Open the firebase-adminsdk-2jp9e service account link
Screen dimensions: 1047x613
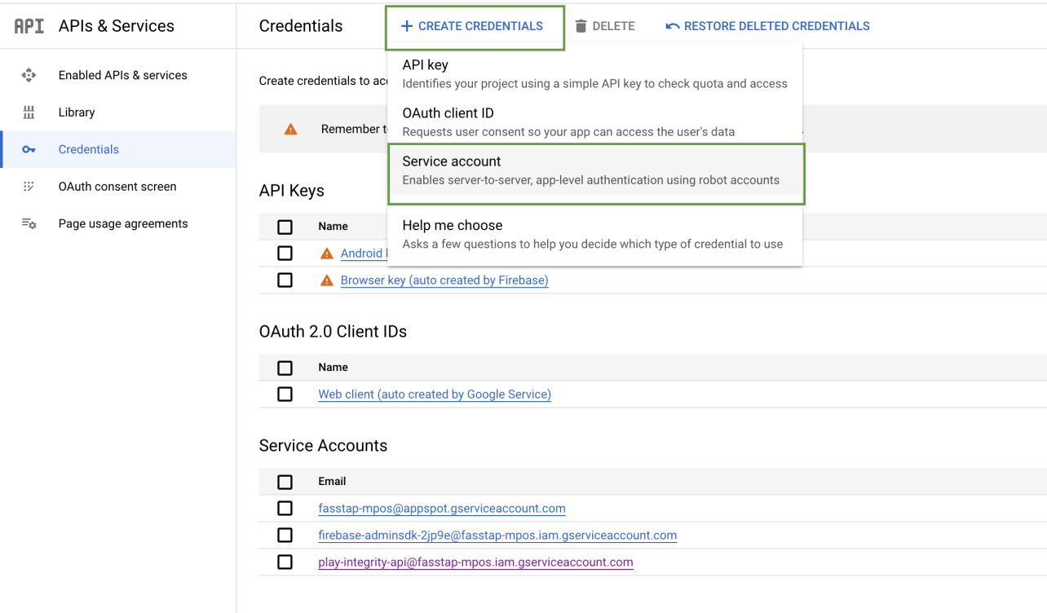(x=497, y=536)
